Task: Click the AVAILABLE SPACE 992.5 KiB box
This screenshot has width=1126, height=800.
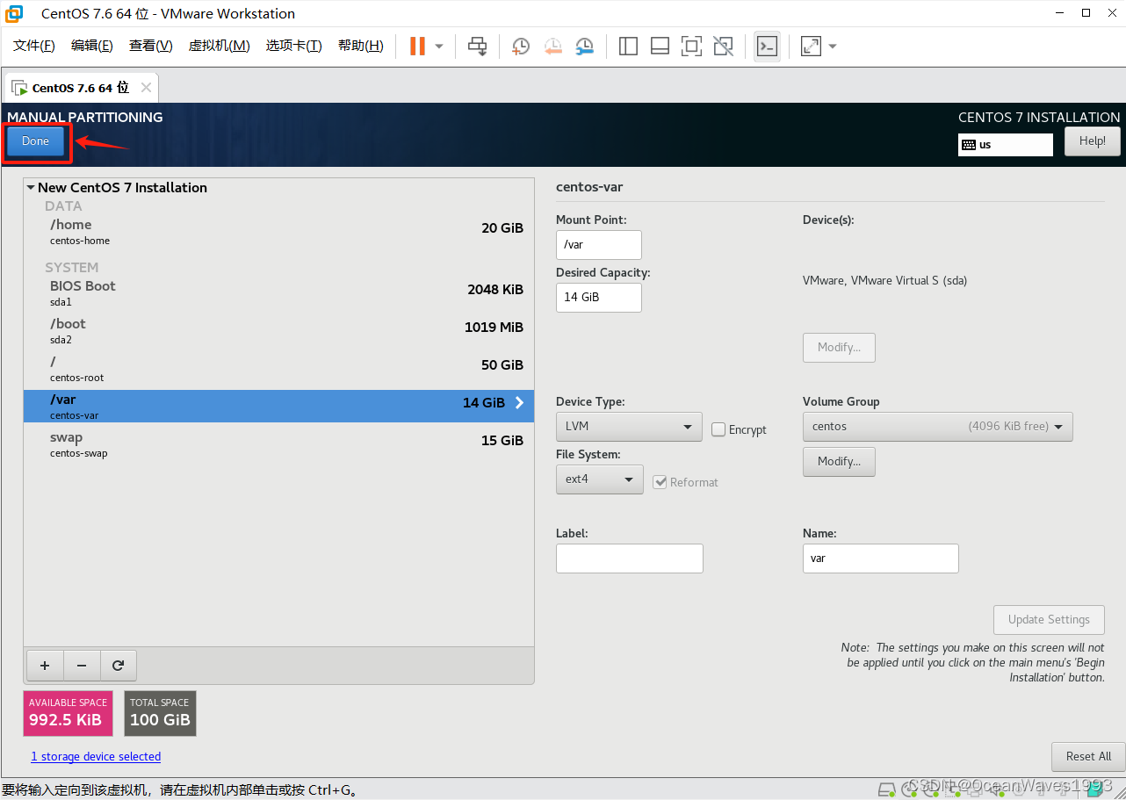Action: pyautogui.click(x=69, y=713)
